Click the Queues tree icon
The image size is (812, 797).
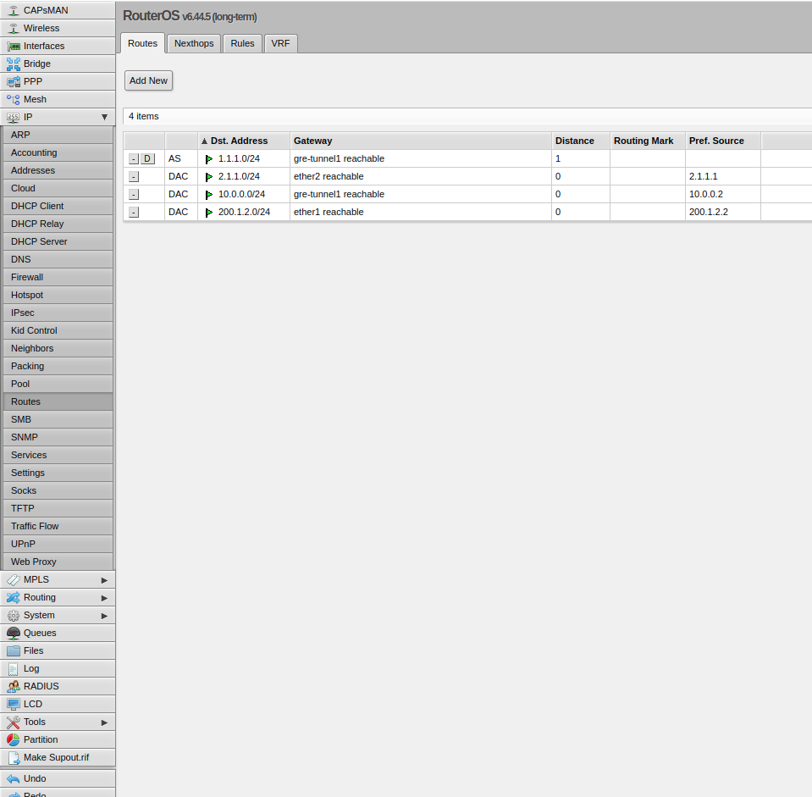click(14, 633)
